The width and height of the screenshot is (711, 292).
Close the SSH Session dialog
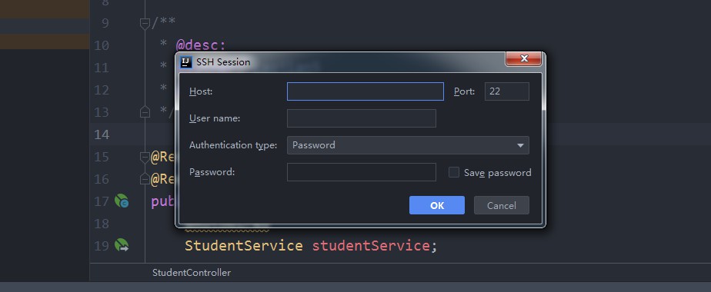point(524,59)
